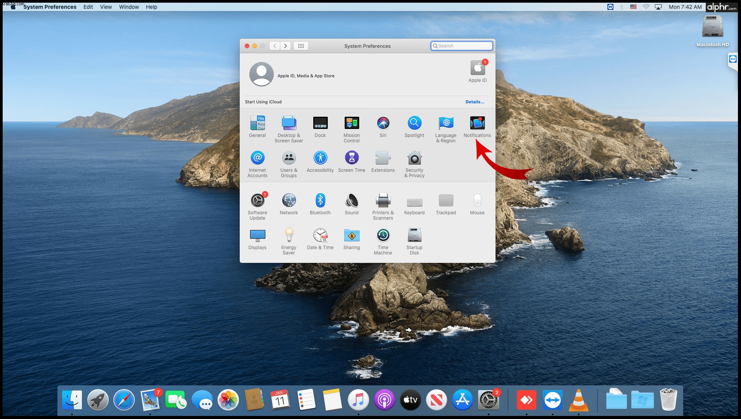
Task: Click the input source flag in menu bar
Action: pyautogui.click(x=633, y=7)
